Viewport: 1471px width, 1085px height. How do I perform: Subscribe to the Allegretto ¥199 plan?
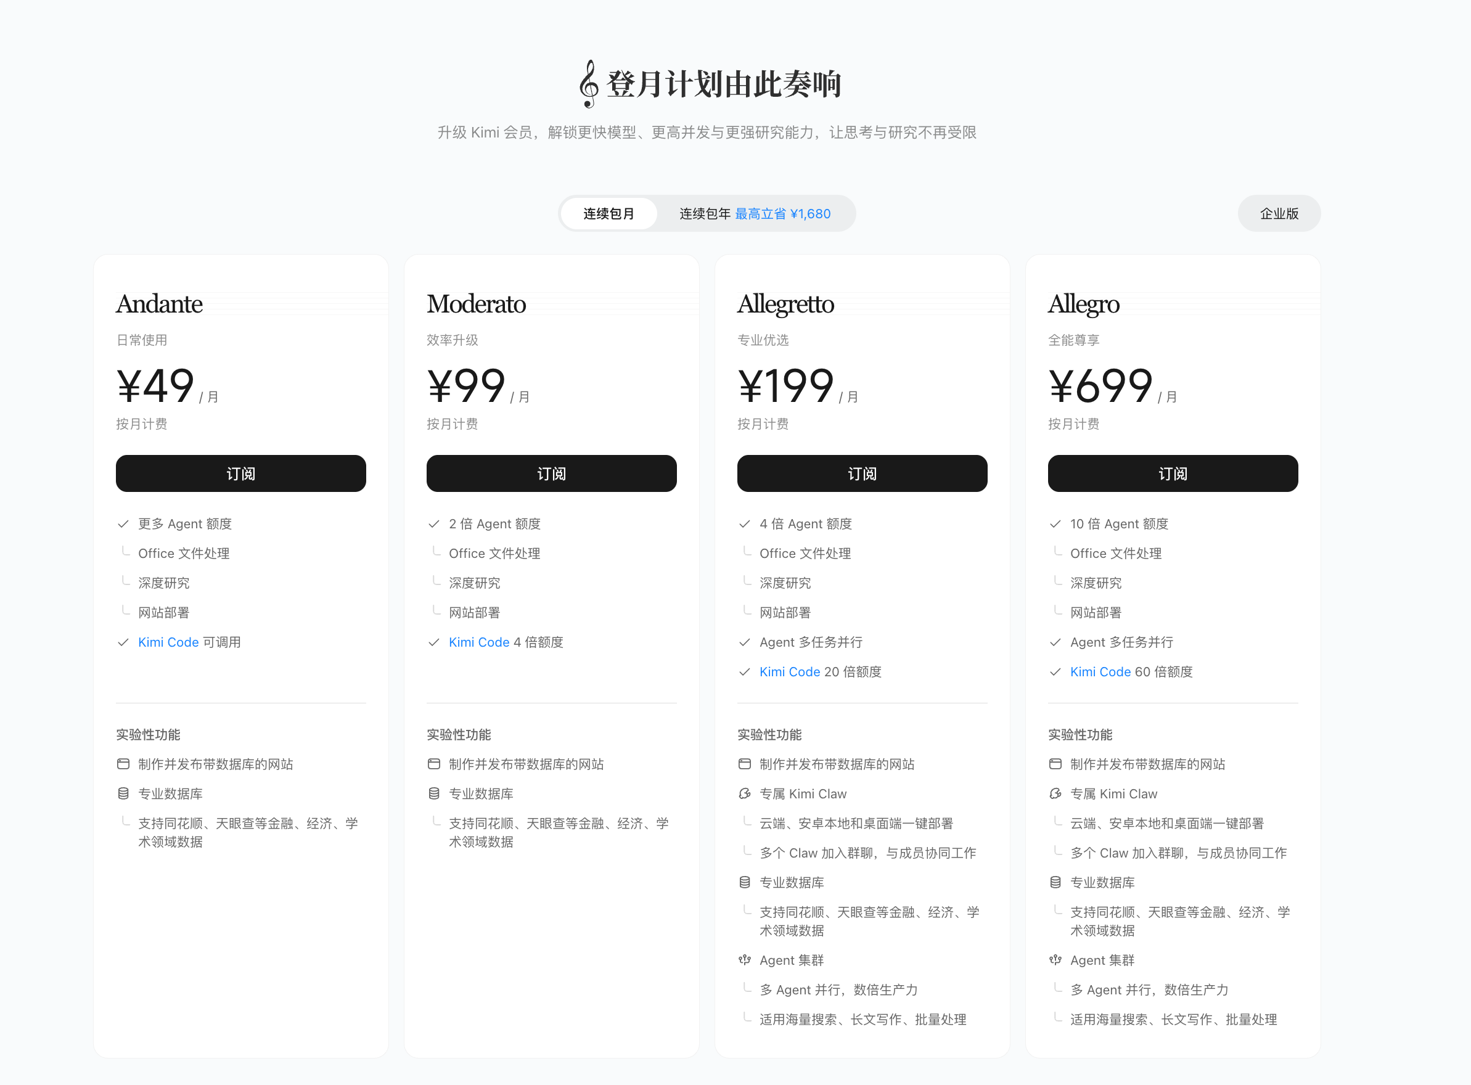(862, 473)
